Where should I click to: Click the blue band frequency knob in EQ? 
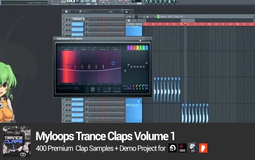coord(147,86)
